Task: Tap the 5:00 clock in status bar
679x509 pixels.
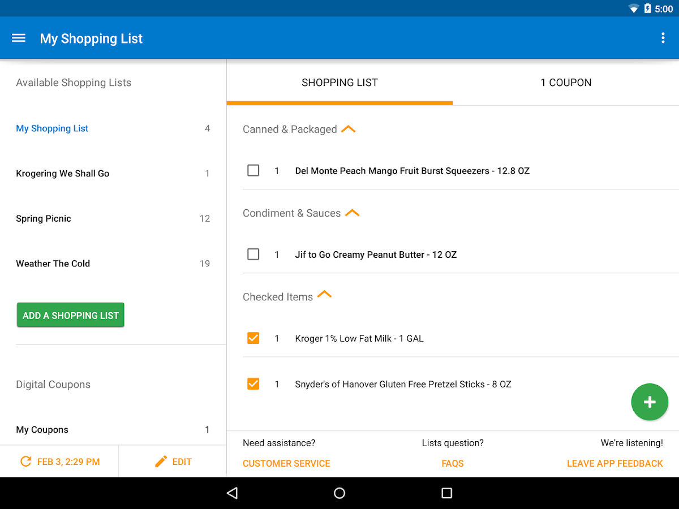Action: click(664, 9)
